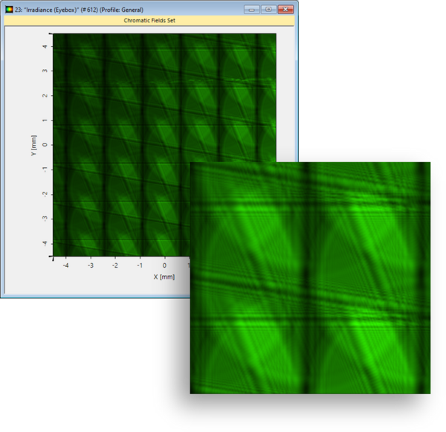
Task: Click the -4 tick on X axis
Action: click(x=65, y=265)
